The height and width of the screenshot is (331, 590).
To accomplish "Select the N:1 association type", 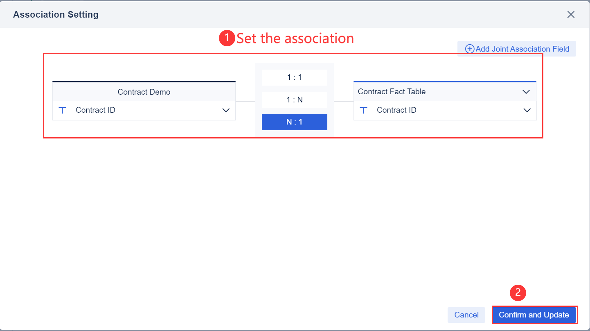I will coord(294,122).
